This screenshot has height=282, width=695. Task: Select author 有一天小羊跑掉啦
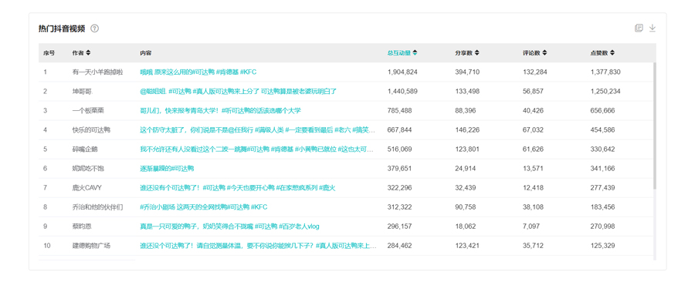pyautogui.click(x=98, y=72)
